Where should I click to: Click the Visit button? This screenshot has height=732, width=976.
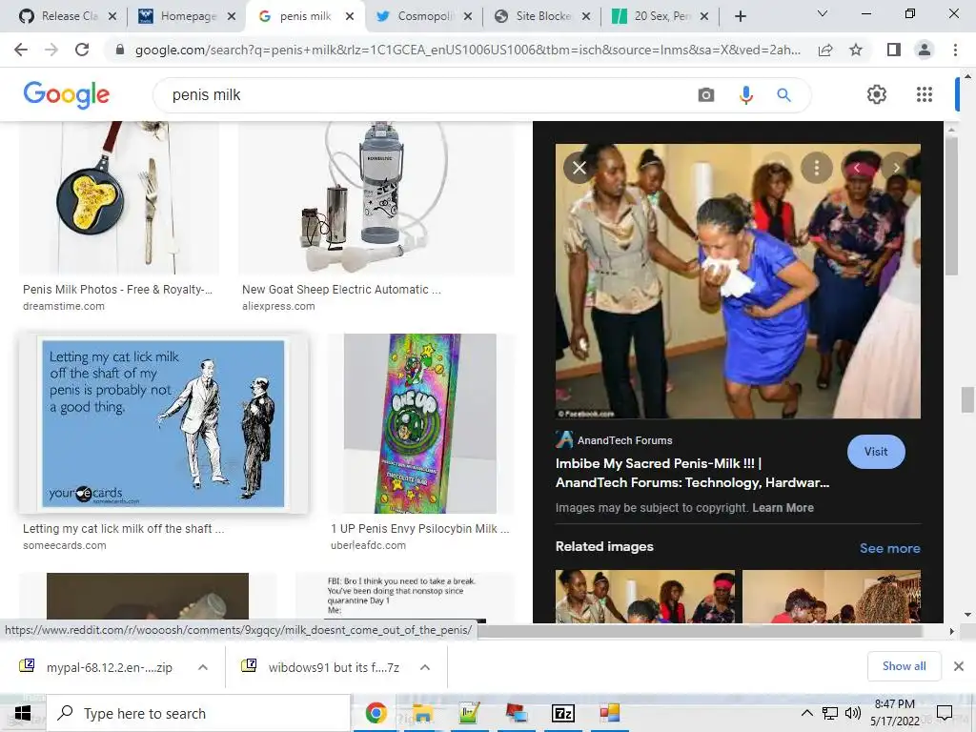(876, 452)
